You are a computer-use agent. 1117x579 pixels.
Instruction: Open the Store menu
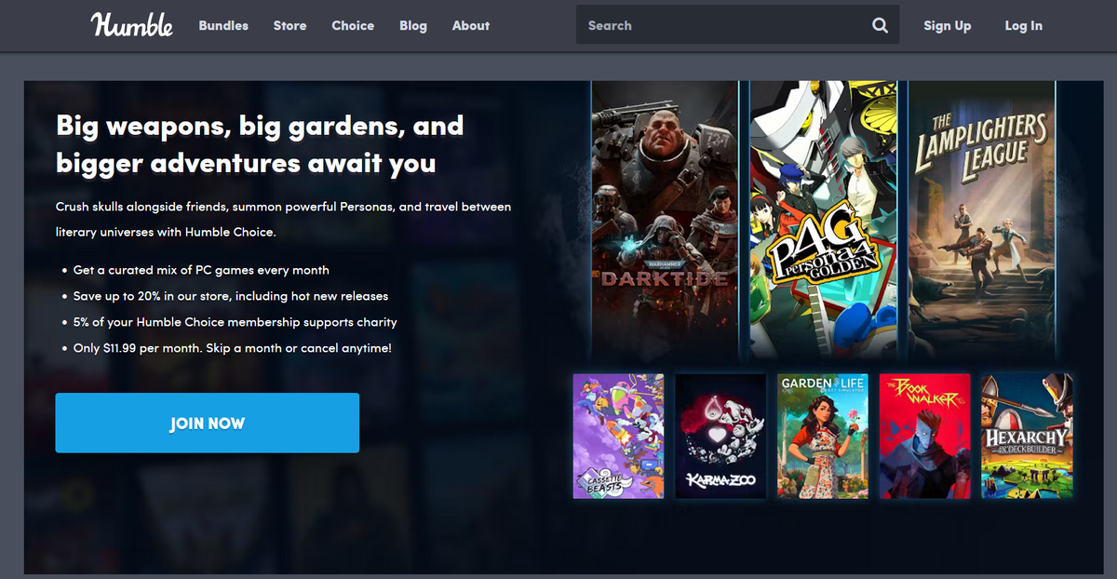click(289, 25)
